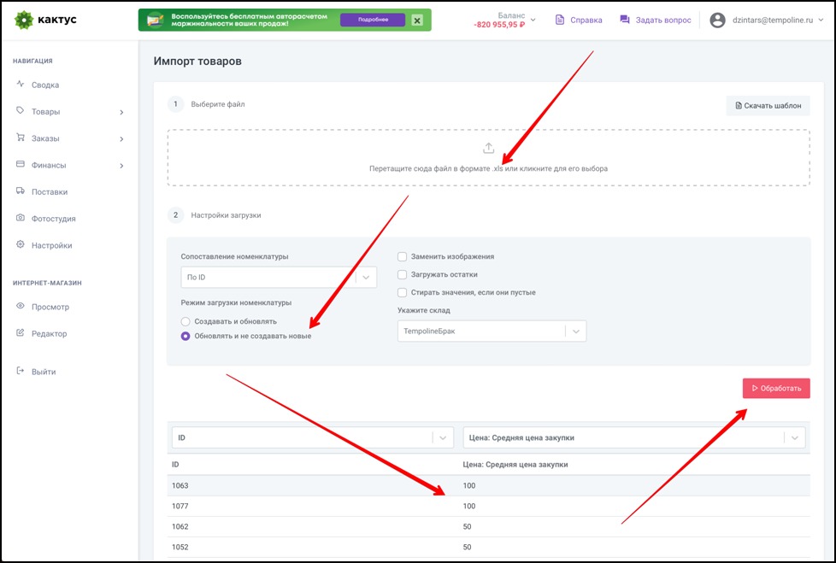Open Справка help icon
This screenshot has height=563, width=836.
coord(560,20)
